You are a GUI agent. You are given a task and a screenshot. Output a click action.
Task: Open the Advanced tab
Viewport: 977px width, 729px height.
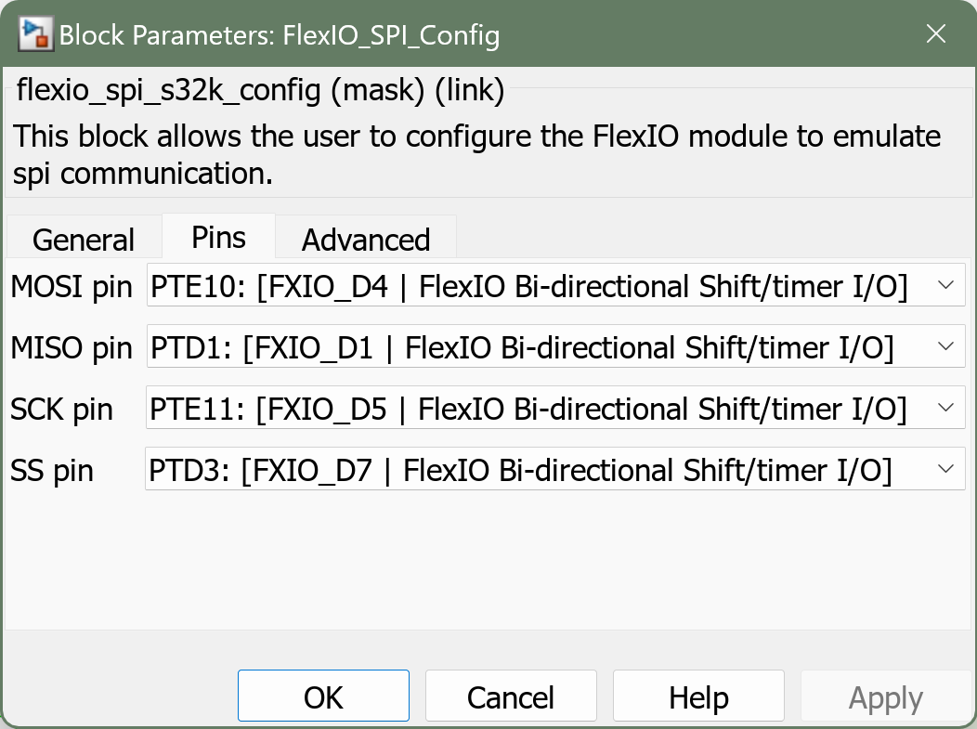[365, 239]
